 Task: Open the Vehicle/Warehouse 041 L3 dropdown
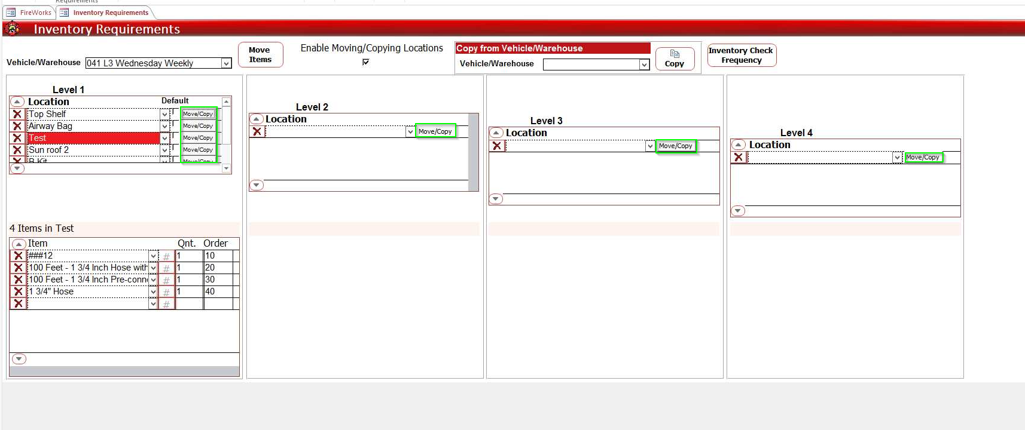[226, 63]
